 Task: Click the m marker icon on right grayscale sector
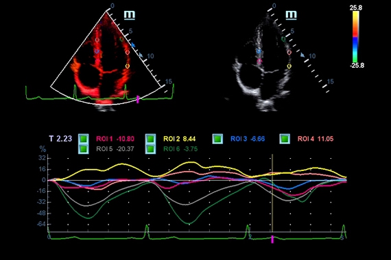click(292, 15)
